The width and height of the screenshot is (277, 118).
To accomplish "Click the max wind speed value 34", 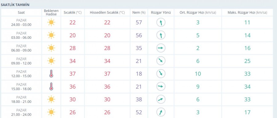I will tap(247, 87).
